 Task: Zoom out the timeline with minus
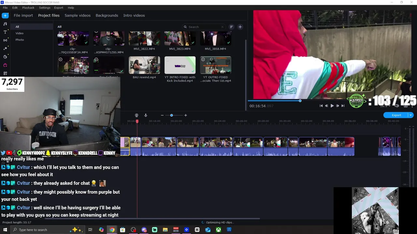(x=162, y=115)
